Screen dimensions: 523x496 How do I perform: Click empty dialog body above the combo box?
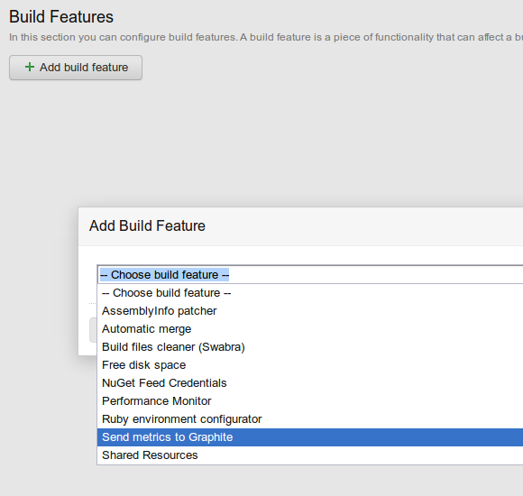300,255
